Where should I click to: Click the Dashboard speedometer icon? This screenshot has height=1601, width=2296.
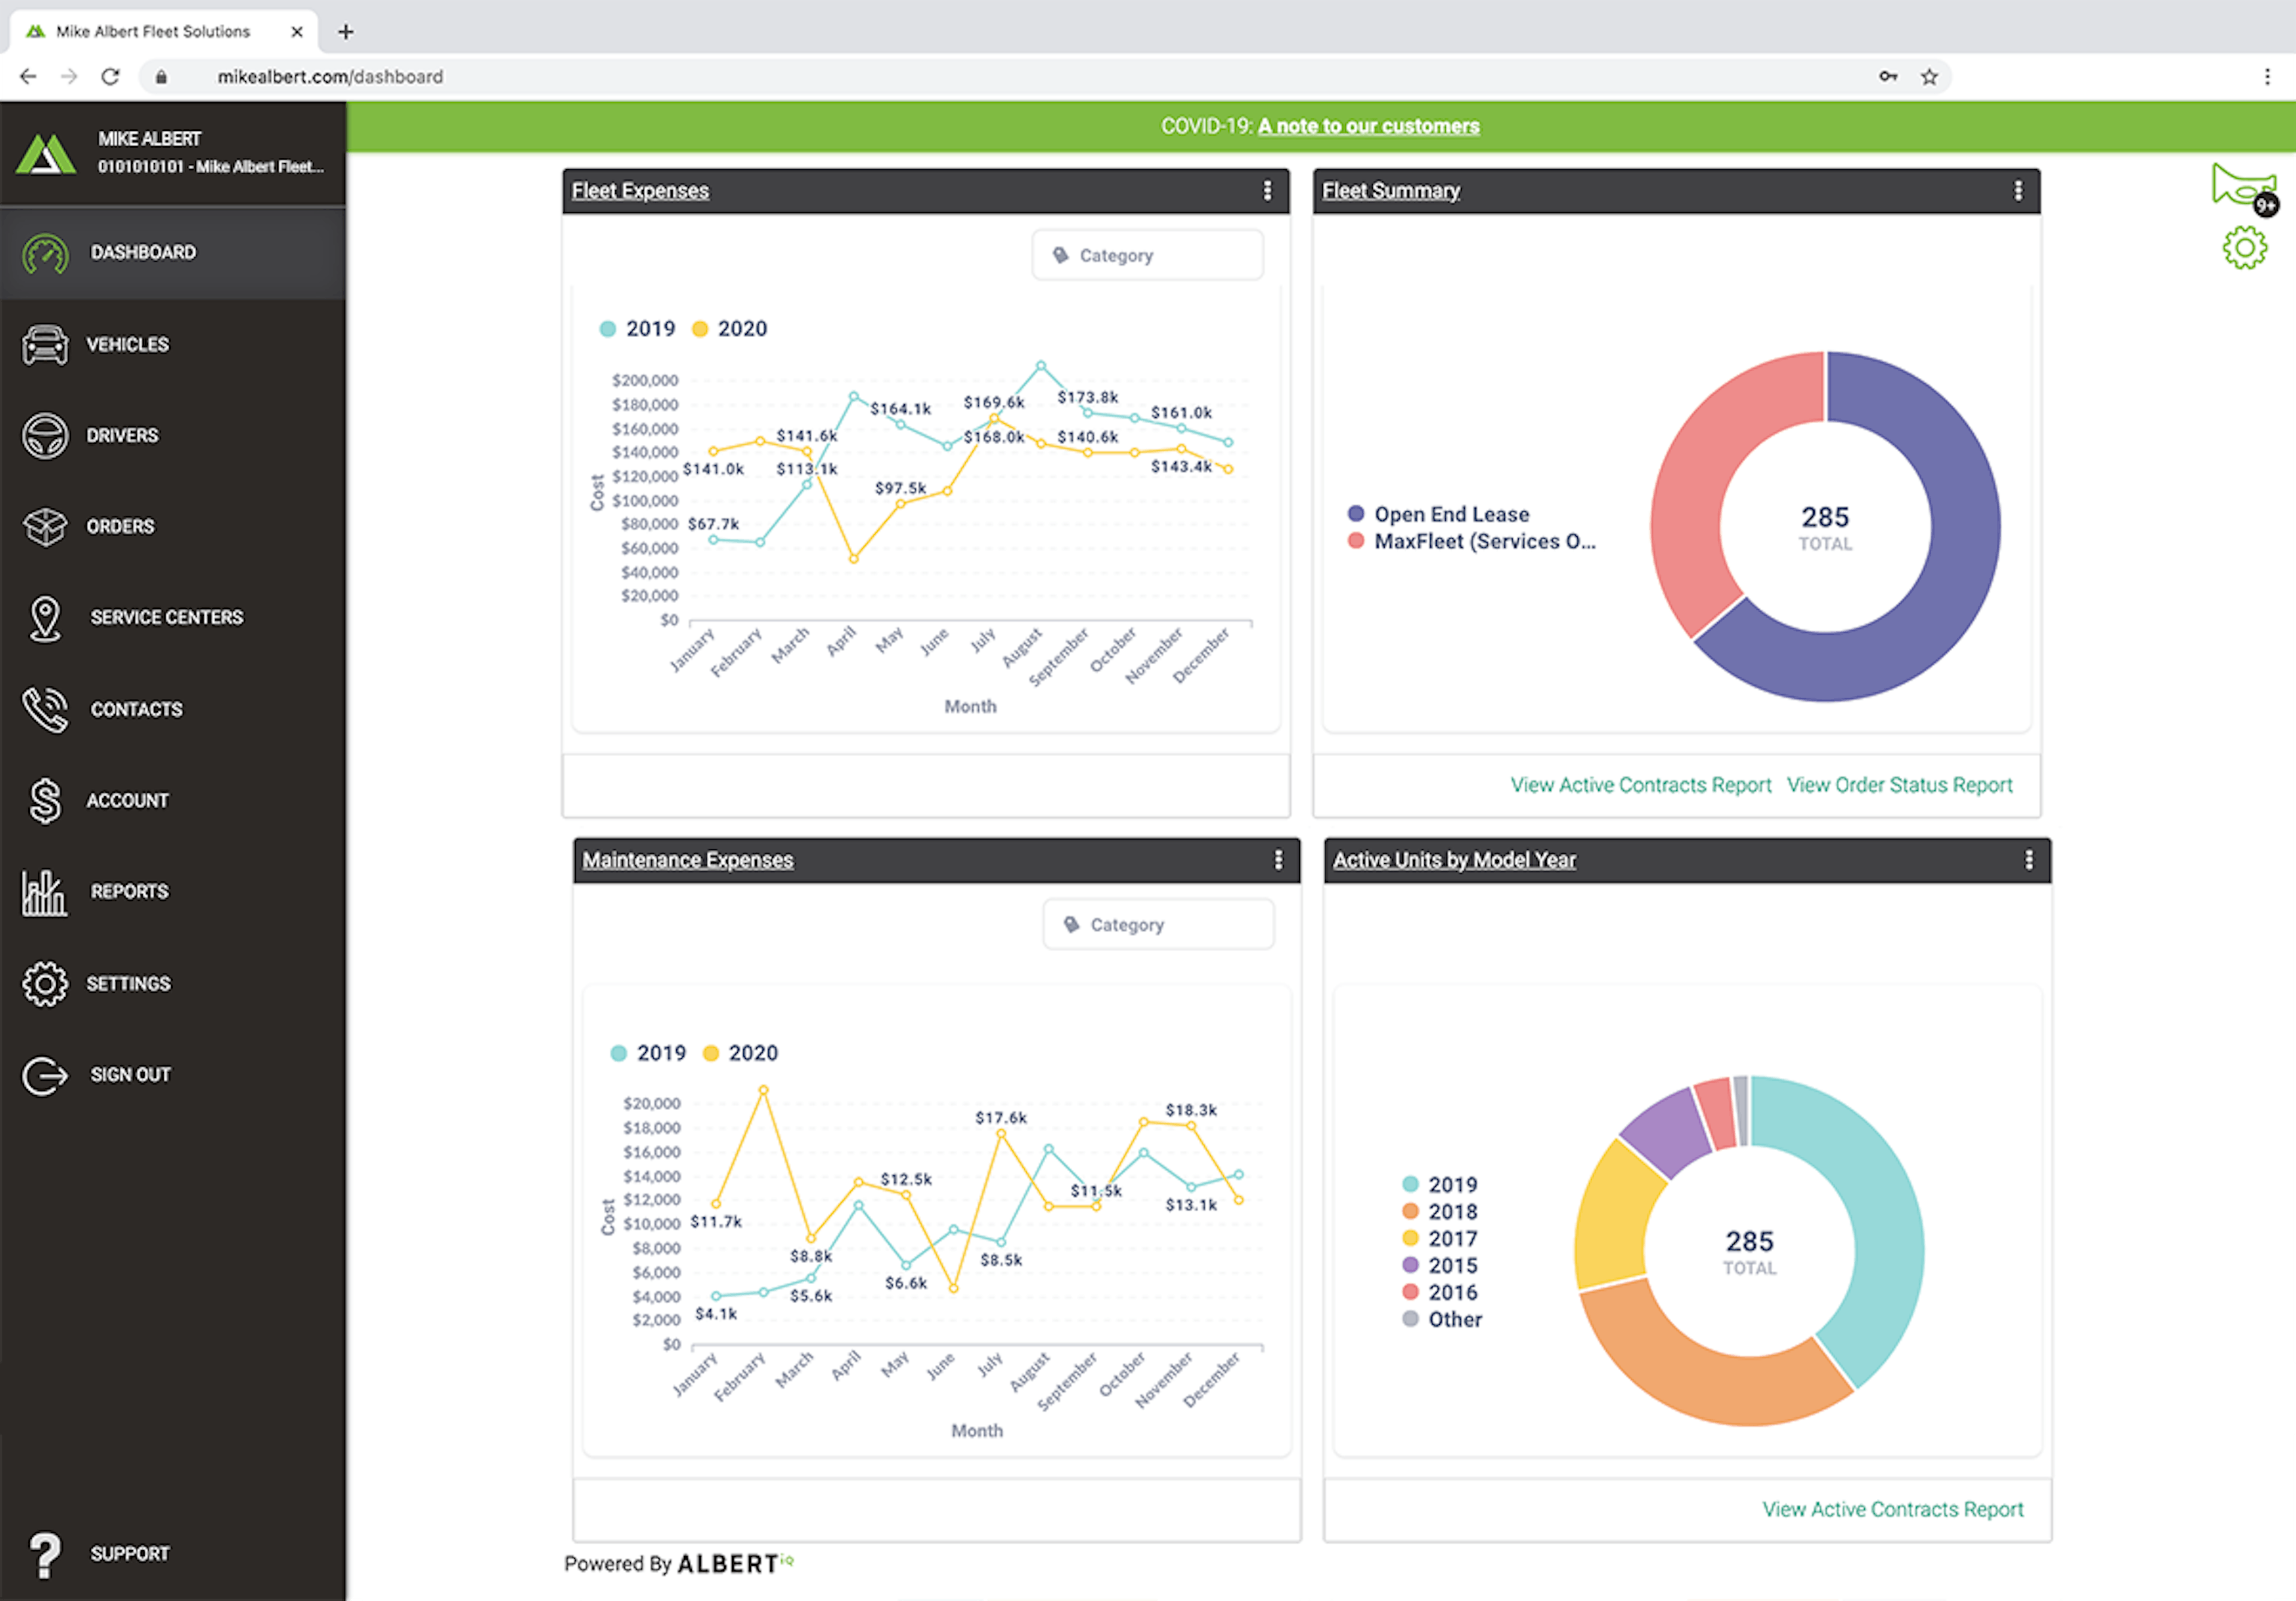pos(45,253)
